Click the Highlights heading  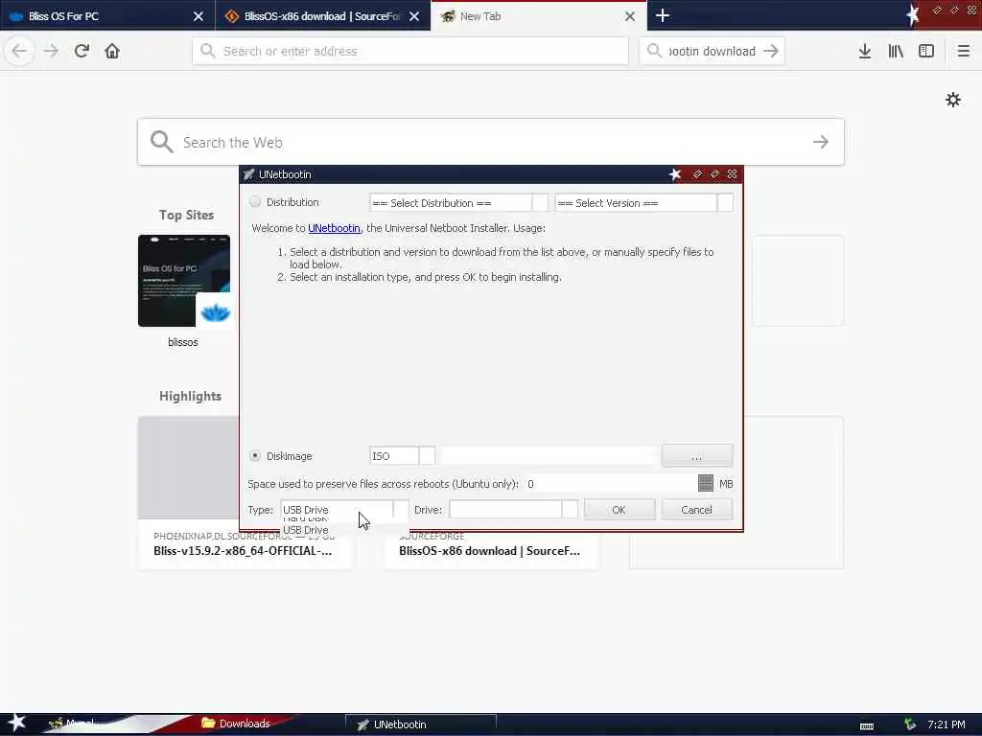191,396
